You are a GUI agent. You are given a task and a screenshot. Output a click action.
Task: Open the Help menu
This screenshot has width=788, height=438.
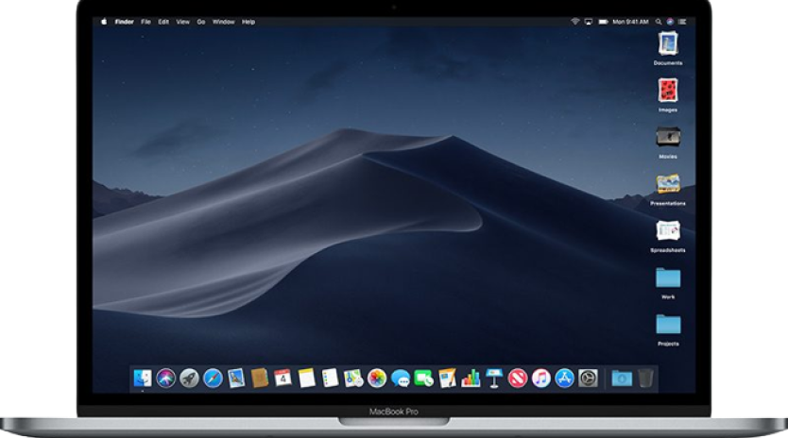coord(248,22)
